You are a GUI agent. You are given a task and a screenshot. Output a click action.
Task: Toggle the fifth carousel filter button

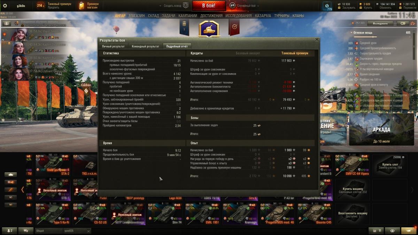(x=10, y=205)
